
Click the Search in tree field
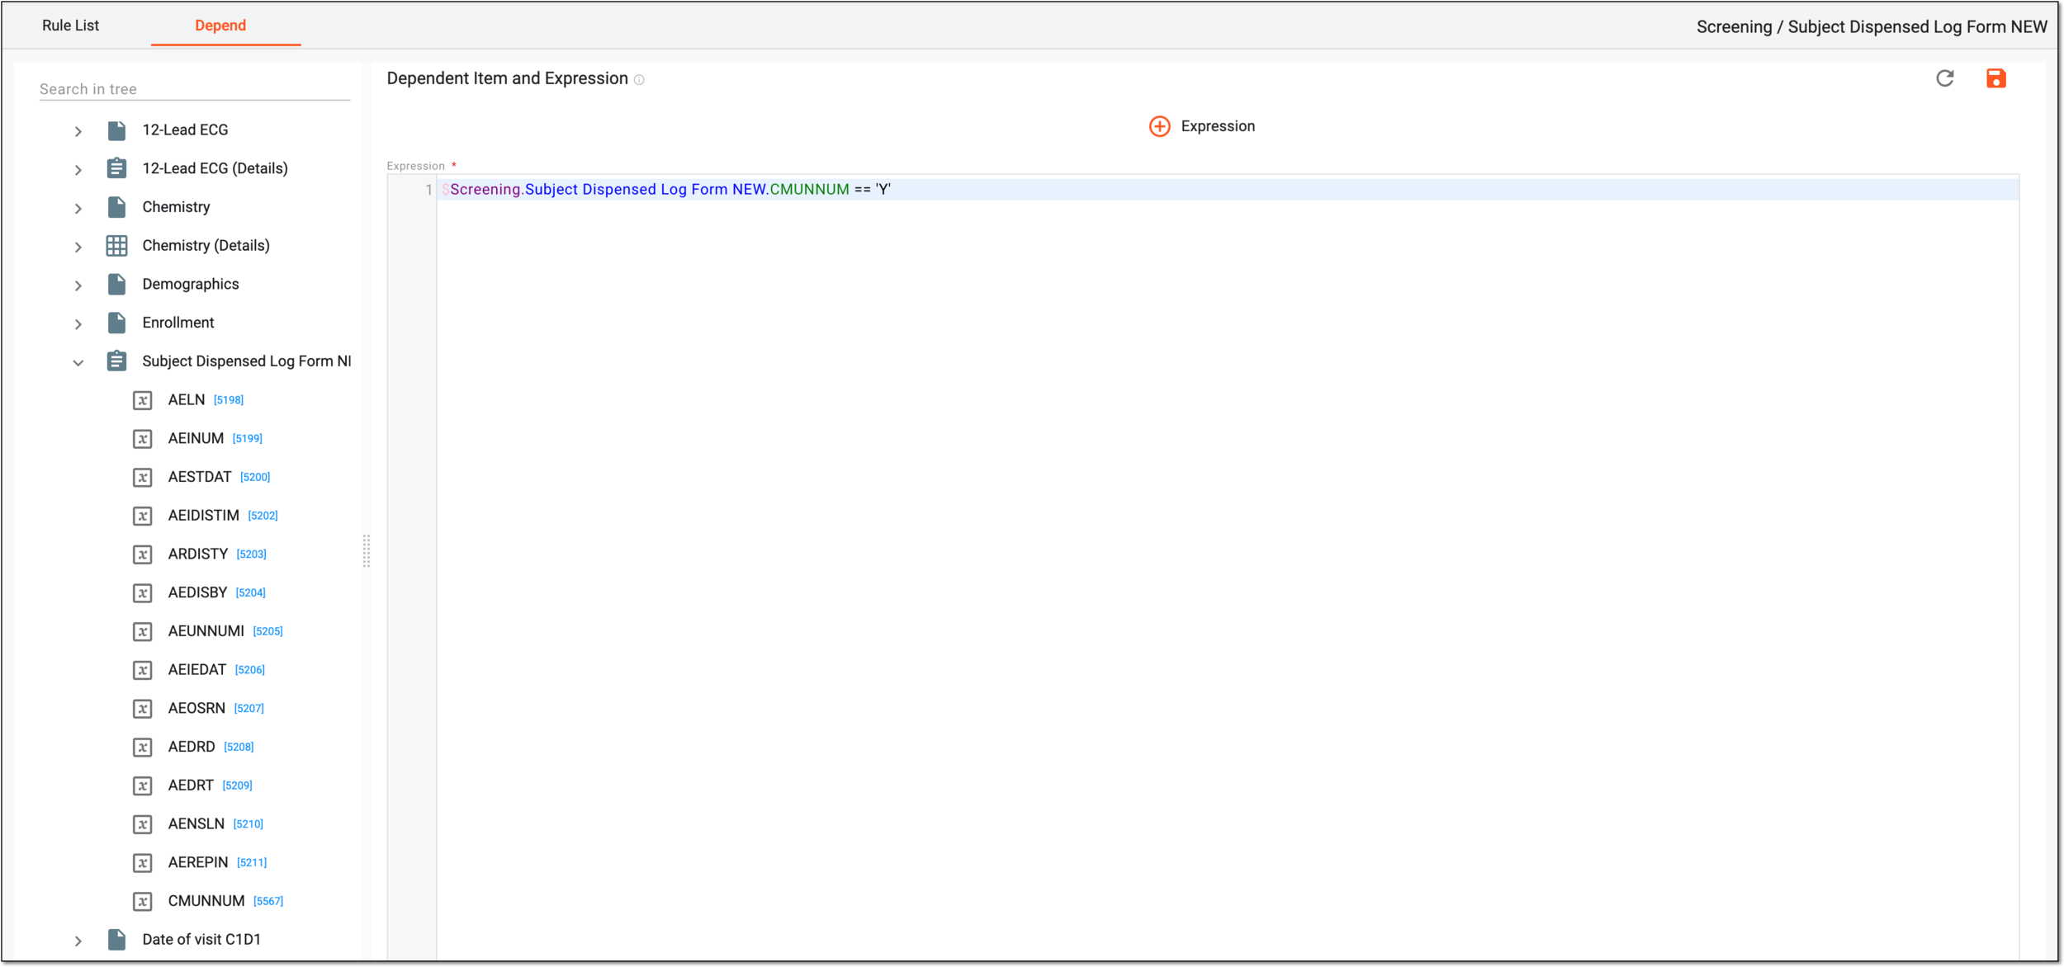pos(195,89)
